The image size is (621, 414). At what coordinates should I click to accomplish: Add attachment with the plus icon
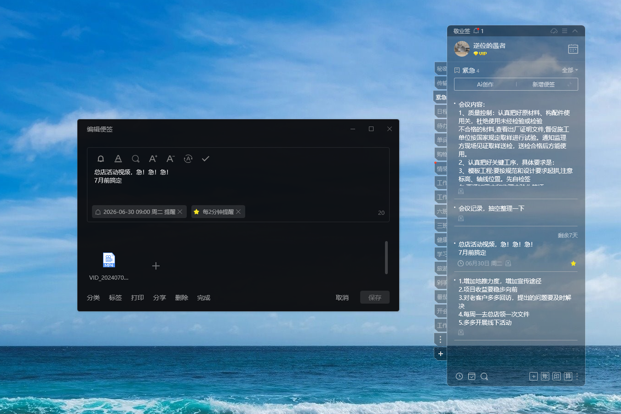[156, 266]
